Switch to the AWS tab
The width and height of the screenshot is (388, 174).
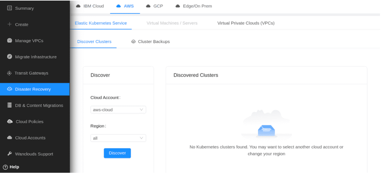point(125,6)
